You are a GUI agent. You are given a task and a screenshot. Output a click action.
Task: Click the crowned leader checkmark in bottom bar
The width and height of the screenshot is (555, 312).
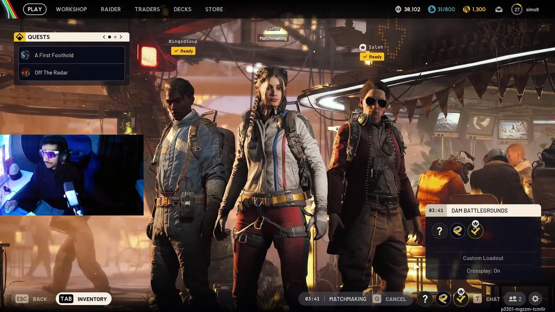[461, 298]
